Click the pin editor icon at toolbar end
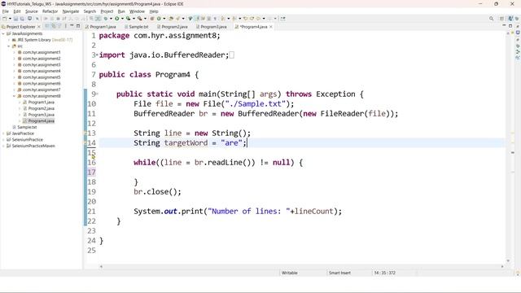The height and width of the screenshot is (293, 521). pyautogui.click(x=282, y=19)
